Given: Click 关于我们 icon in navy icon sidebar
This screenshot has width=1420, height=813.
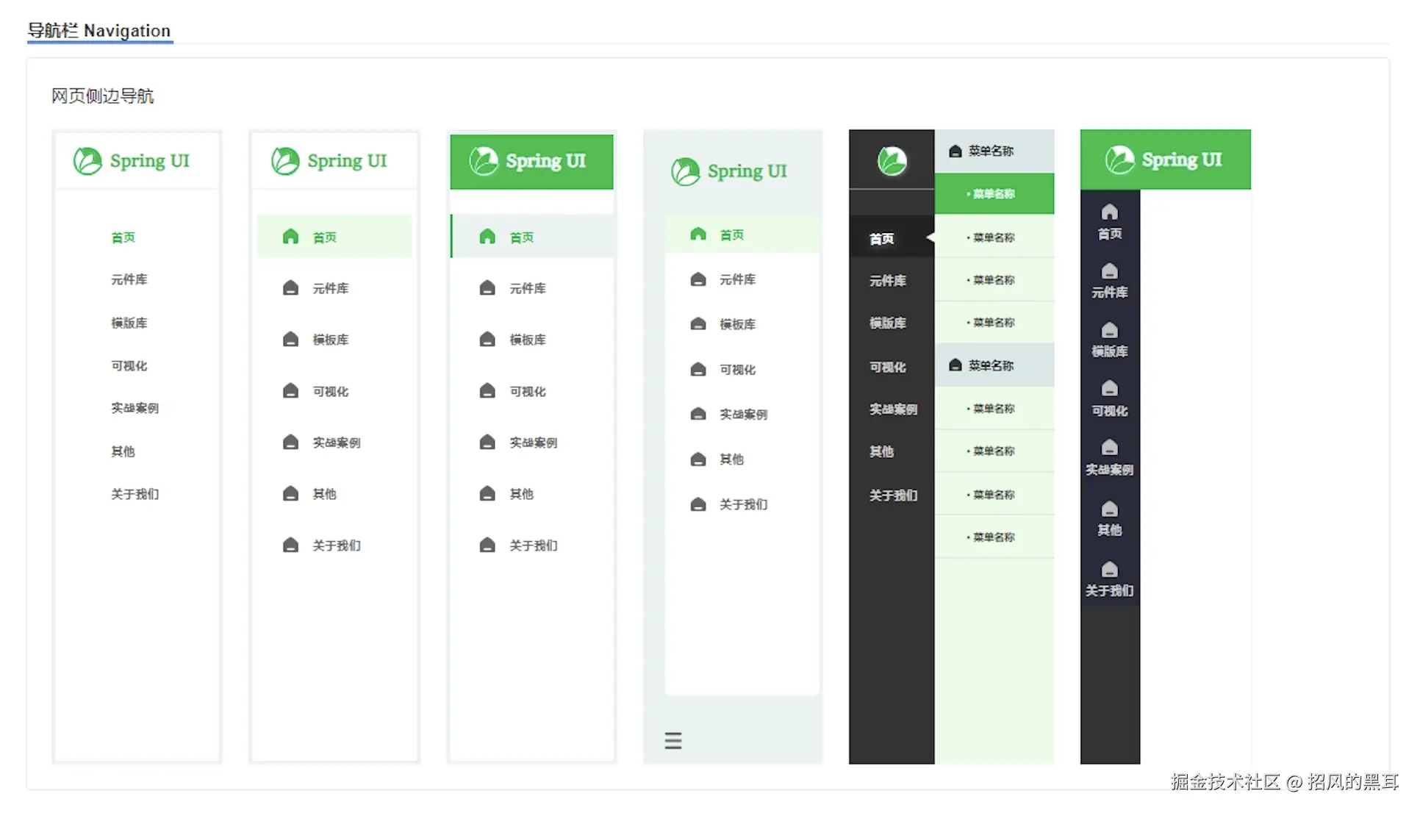Looking at the screenshot, I should pos(1109,570).
